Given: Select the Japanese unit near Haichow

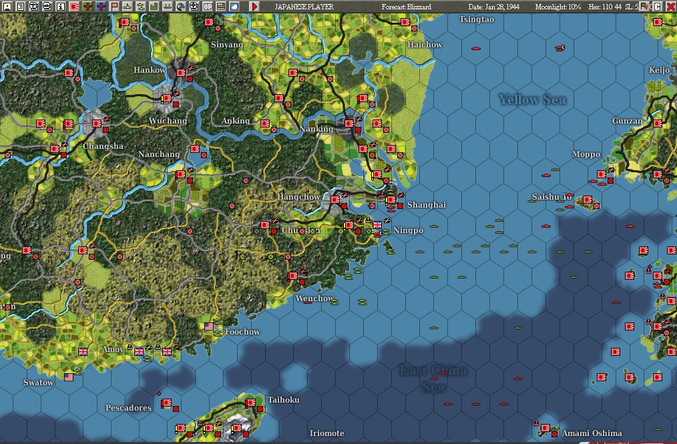Looking at the screenshot, I should coord(405,21).
